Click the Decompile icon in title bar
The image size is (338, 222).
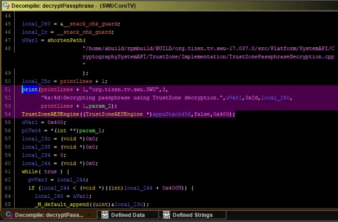[x=6, y=6]
